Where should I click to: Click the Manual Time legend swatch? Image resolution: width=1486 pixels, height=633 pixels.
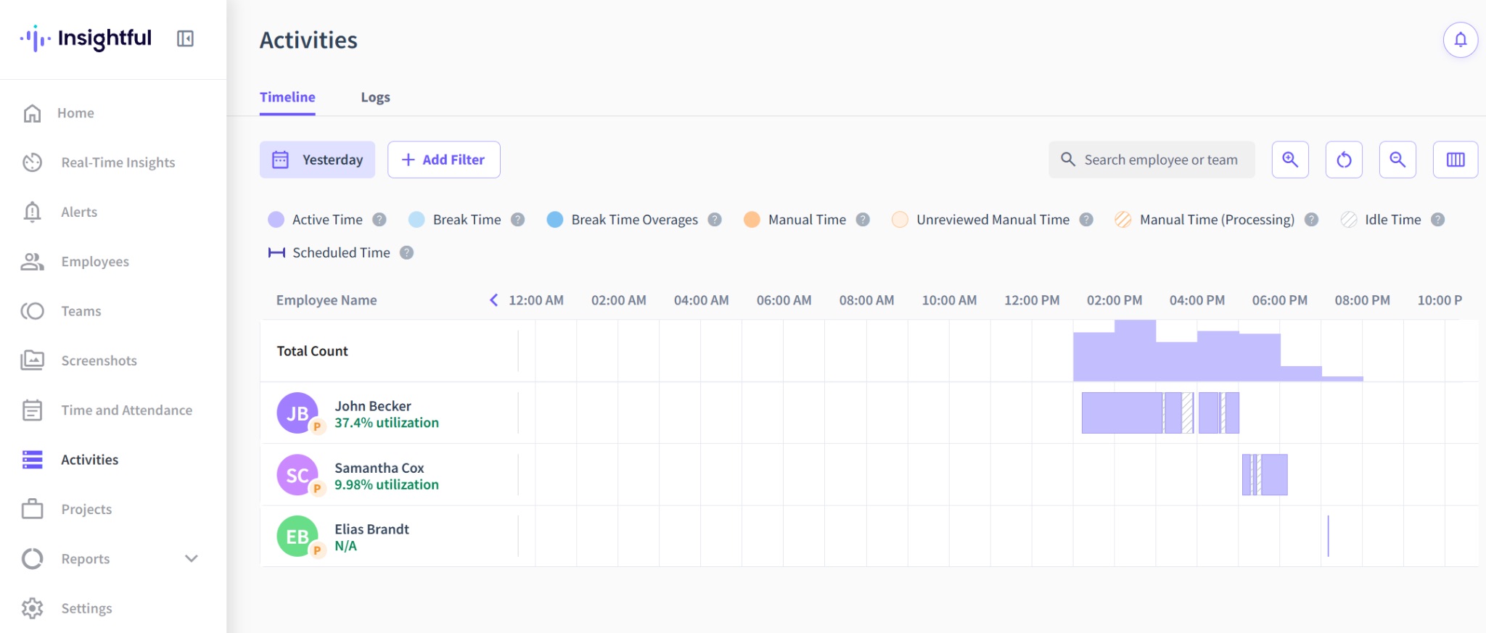752,220
